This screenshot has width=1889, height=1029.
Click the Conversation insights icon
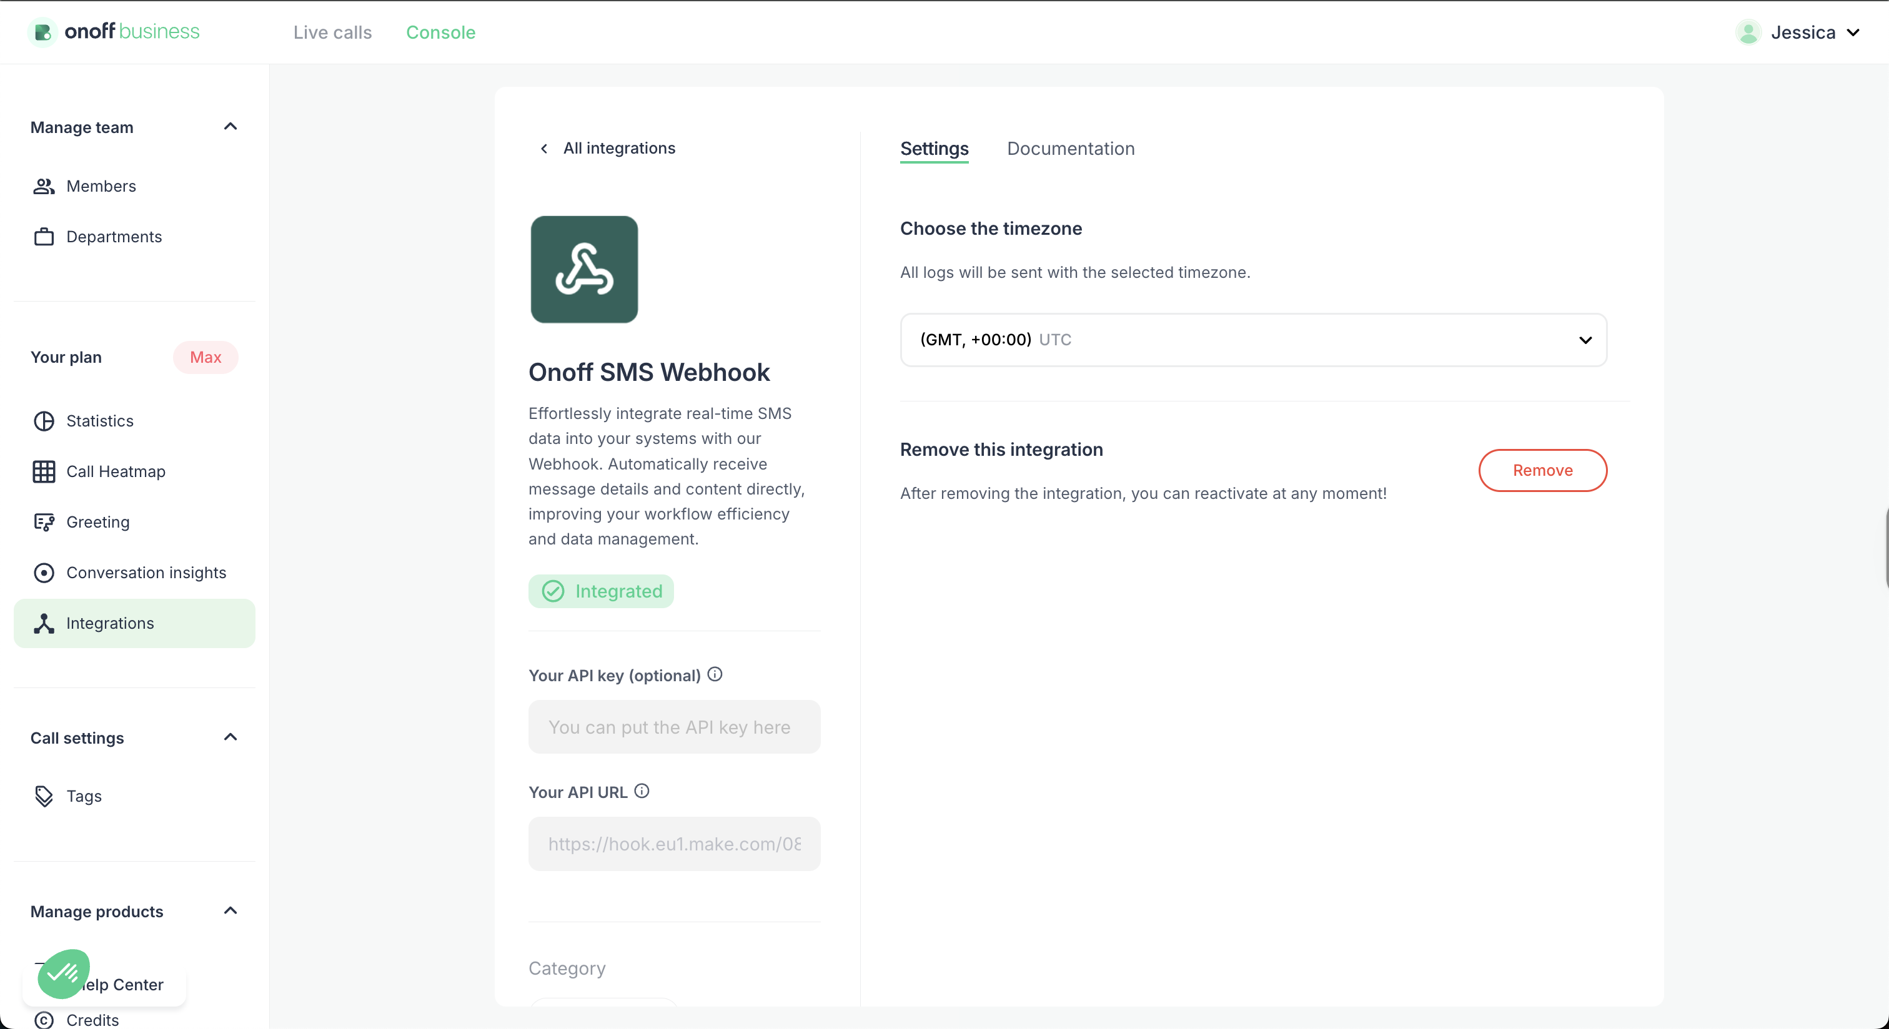44,573
